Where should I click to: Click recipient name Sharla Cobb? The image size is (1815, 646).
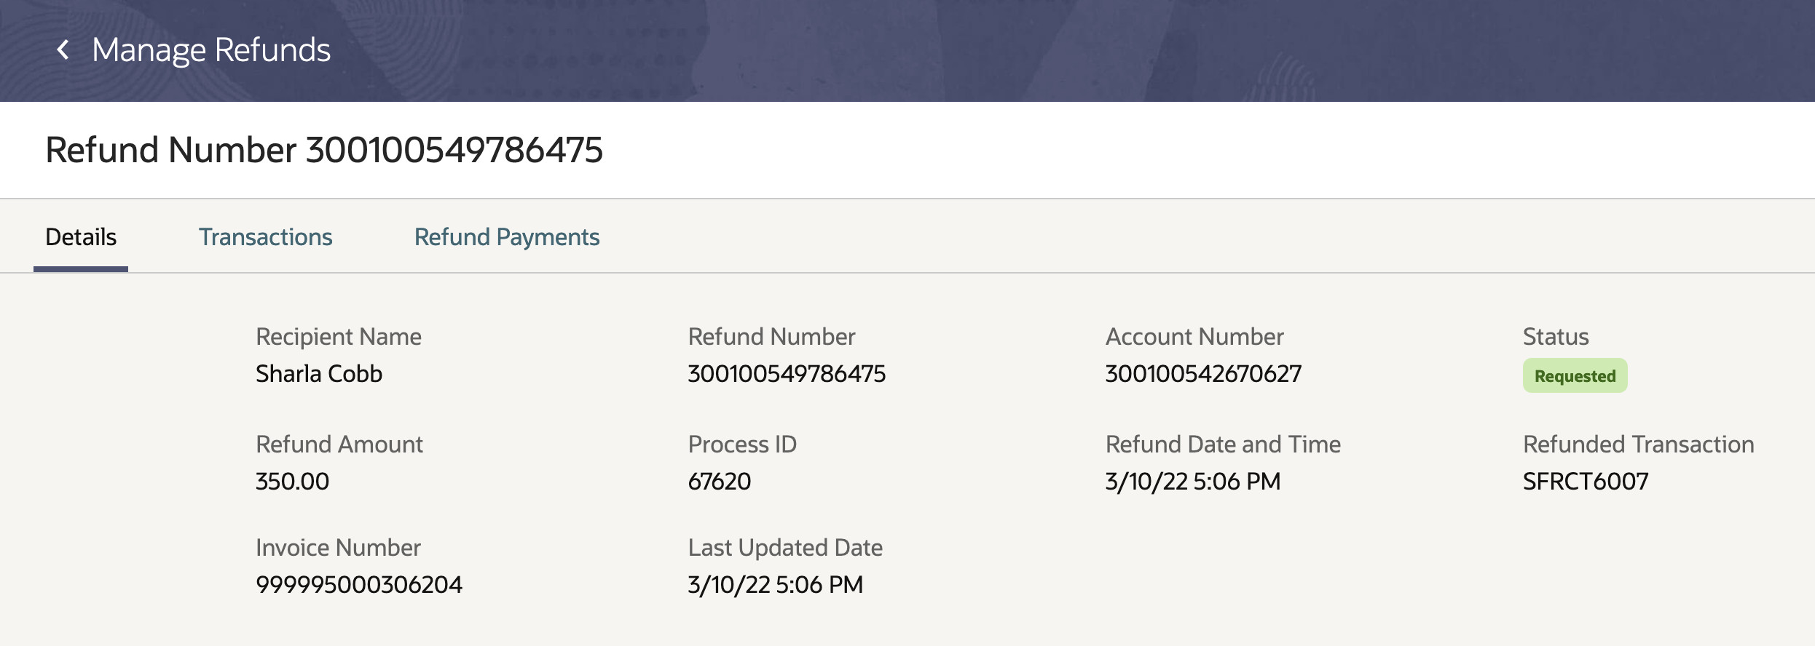318,374
